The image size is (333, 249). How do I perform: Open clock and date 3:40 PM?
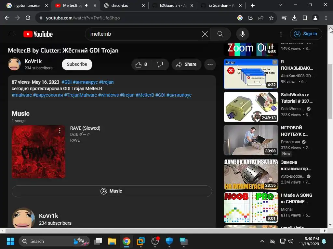(x=309, y=241)
